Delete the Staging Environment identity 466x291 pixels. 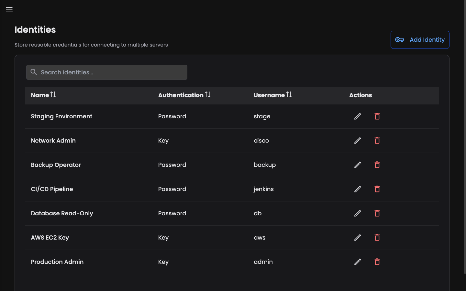tap(377, 116)
